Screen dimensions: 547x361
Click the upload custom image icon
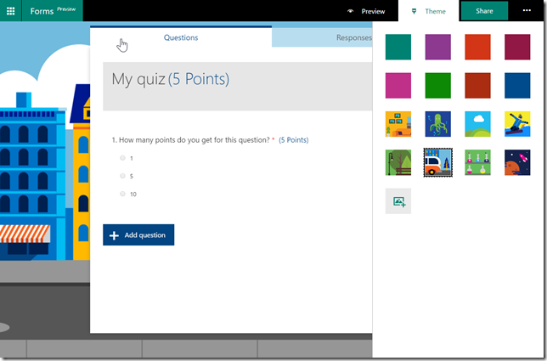tap(398, 201)
